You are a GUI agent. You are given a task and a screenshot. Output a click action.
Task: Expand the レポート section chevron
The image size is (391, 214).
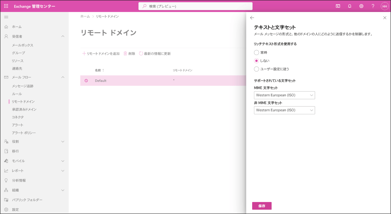coord(63,171)
